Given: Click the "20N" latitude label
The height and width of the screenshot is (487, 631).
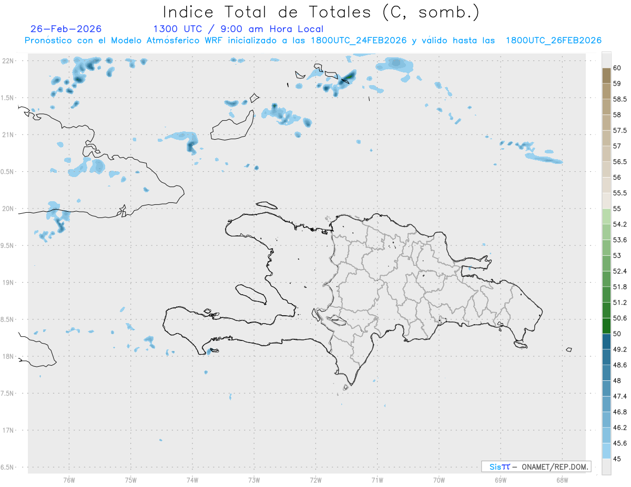Looking at the screenshot, I should pos(8,209).
